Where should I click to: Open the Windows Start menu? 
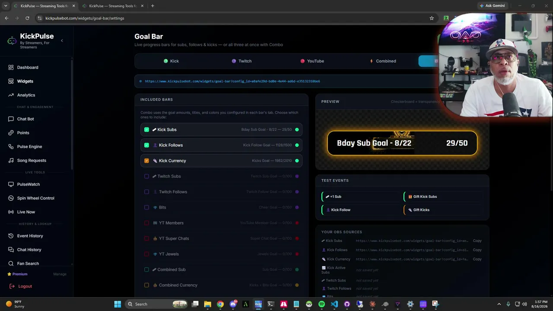pos(118,304)
